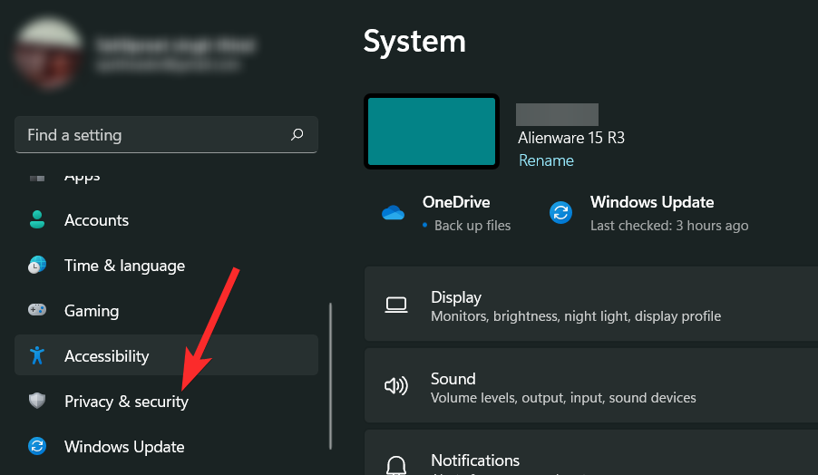Viewport: 818px width, 475px height.
Task: Open the Privacy & security section
Action: 126,402
